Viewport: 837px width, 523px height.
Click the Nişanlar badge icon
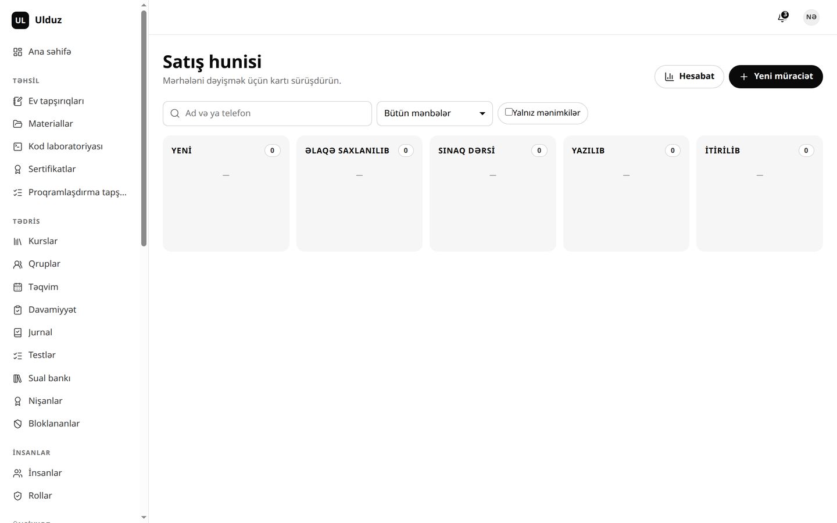[x=17, y=401]
